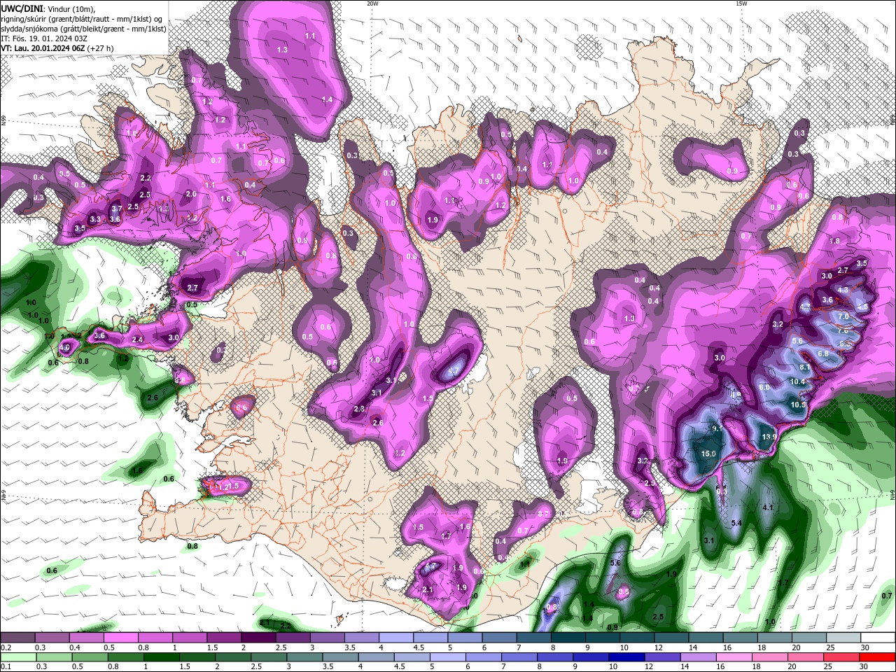Screen dimensions: 896x672
Task: Click the 64N latitude label on right edge
Action: 892,495
